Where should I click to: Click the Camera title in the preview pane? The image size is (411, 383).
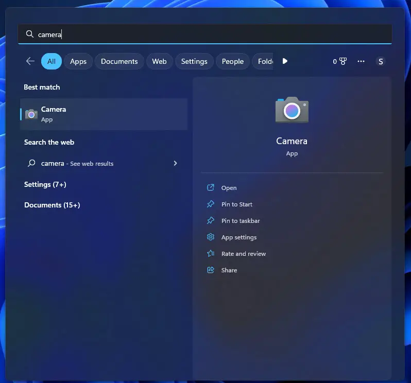pos(292,141)
